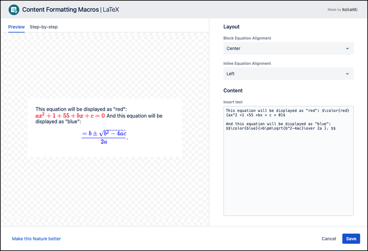Select the blue quadratic formula in preview
368x251 pixels.
coord(104,136)
